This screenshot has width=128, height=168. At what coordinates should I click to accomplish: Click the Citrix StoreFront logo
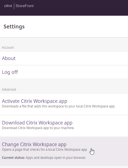pos(19,6)
